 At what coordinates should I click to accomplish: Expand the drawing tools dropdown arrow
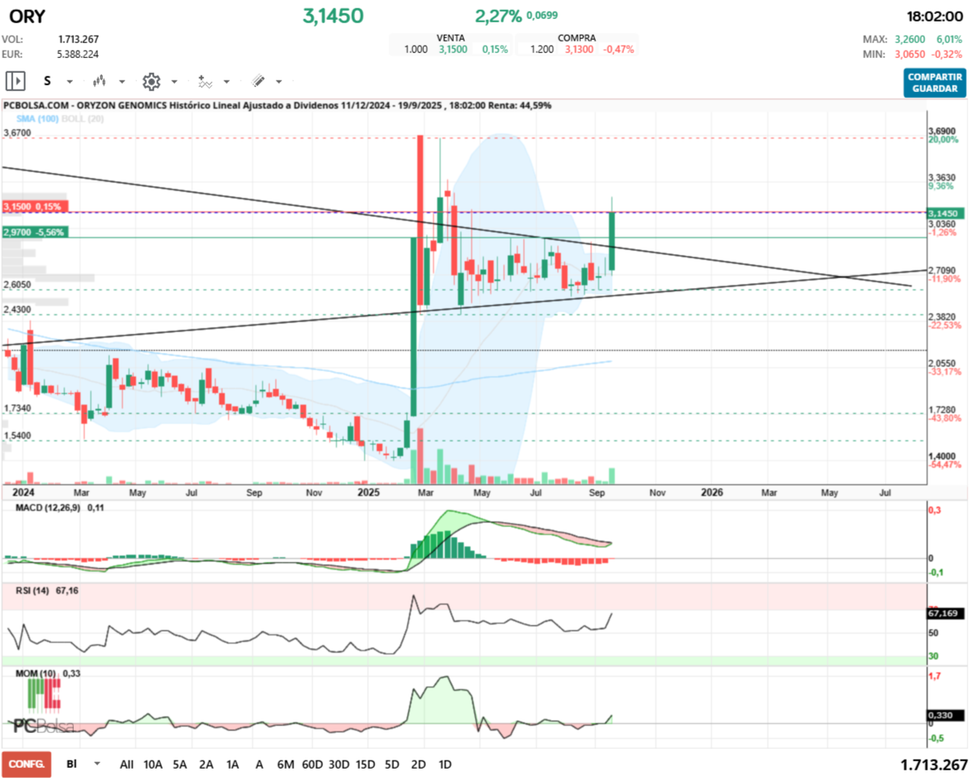[x=279, y=81]
